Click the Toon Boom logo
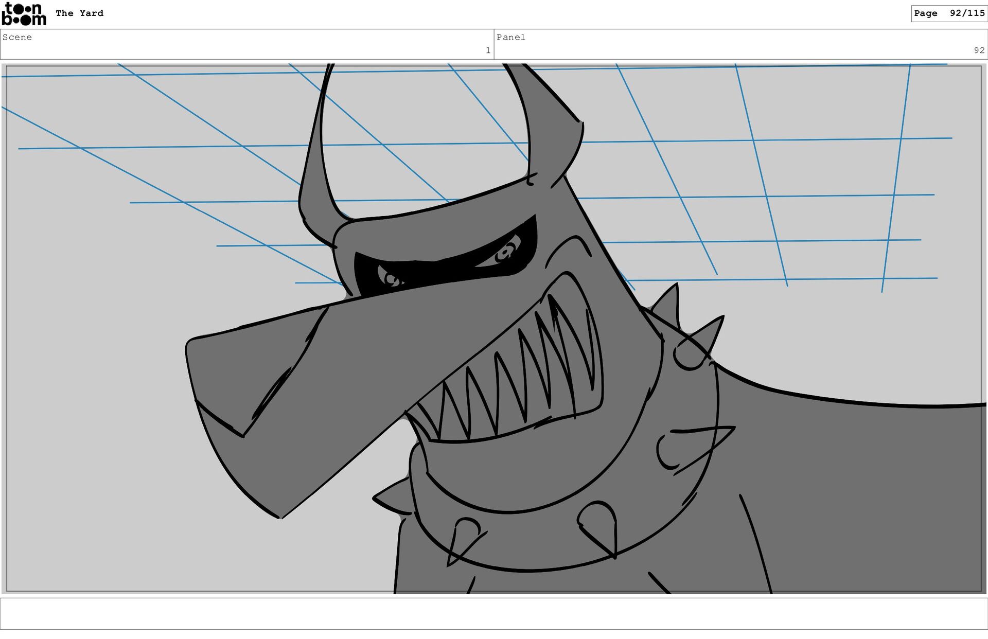988x639 pixels. coord(24,14)
